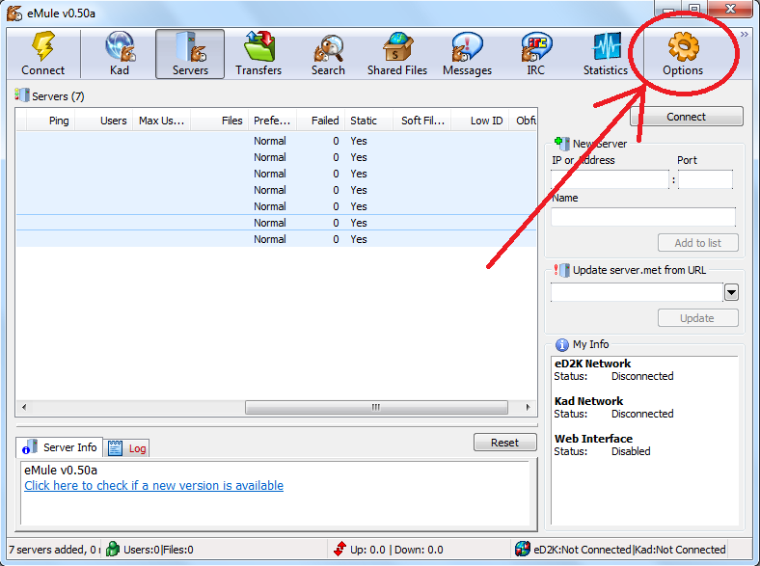The height and width of the screenshot is (566, 760).
Task: Click the scrollbar left arrow
Action: (x=24, y=407)
